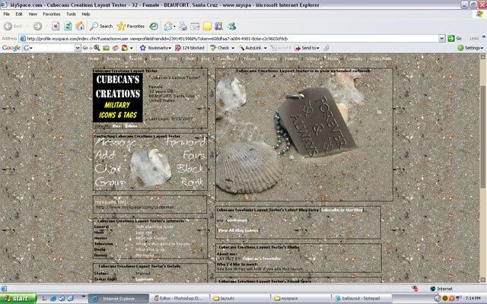Switch to Editor - Photoshop taskbar button
This screenshot has width=487, height=304.
(x=179, y=299)
